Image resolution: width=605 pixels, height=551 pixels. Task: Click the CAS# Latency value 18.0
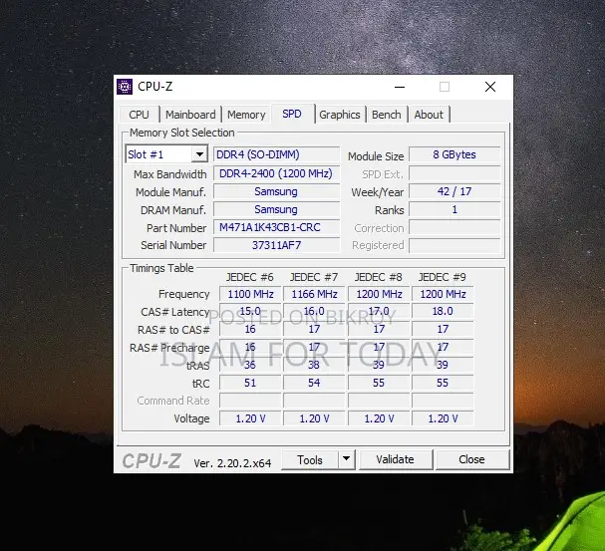click(x=443, y=311)
